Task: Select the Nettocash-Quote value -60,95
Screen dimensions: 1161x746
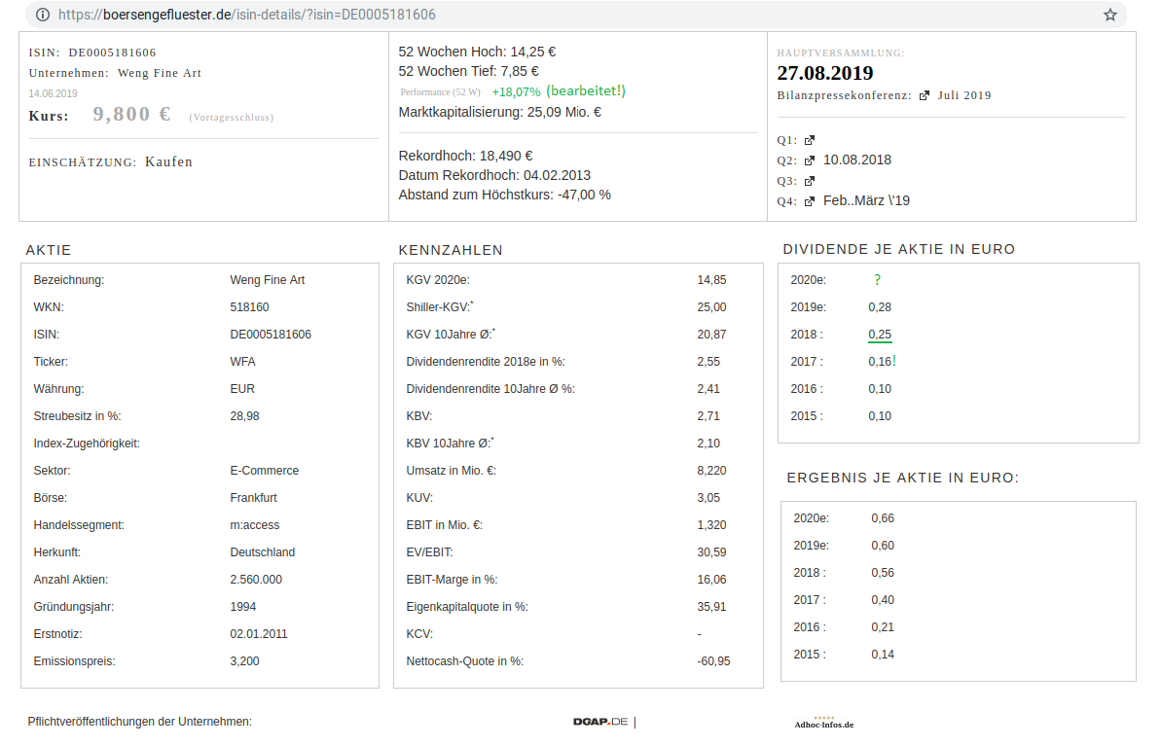Action: [713, 661]
